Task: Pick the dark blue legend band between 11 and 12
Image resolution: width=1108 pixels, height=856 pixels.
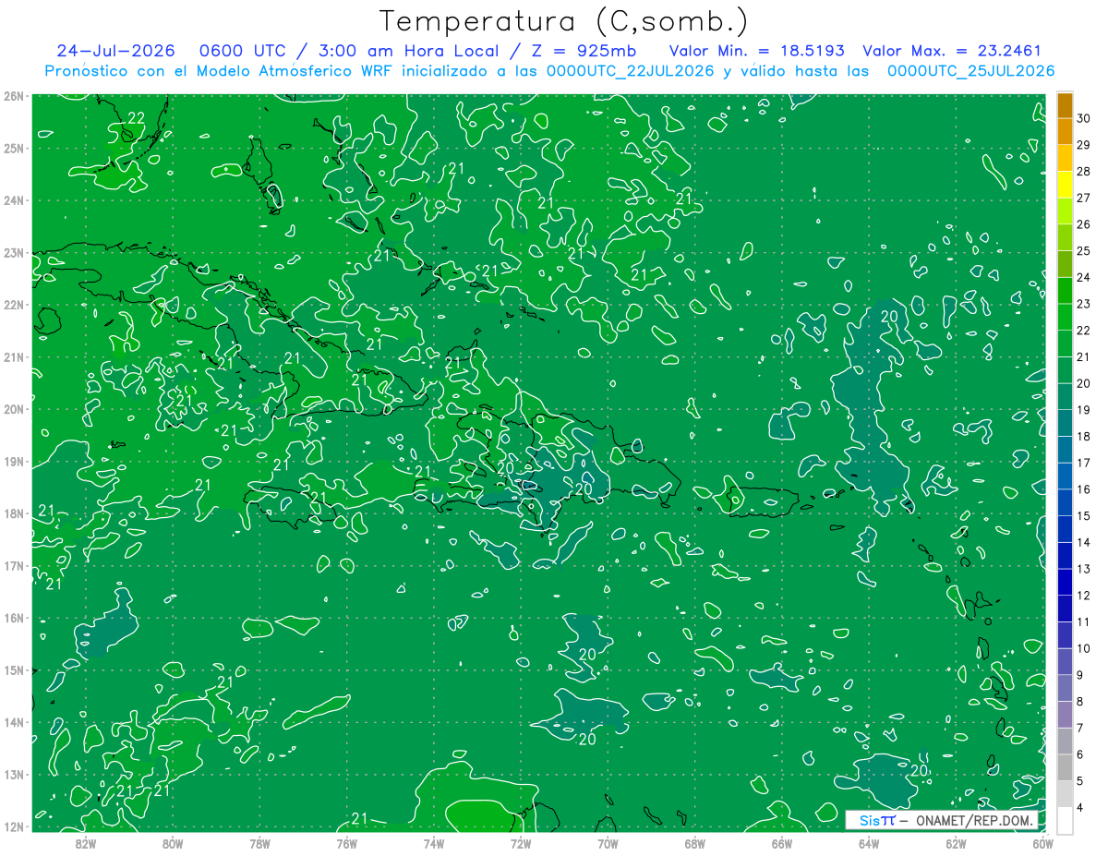Action: tap(1065, 609)
